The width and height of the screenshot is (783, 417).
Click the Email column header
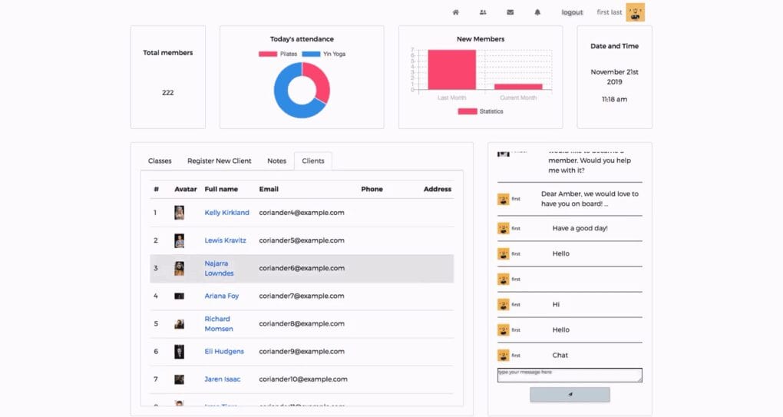click(x=269, y=189)
